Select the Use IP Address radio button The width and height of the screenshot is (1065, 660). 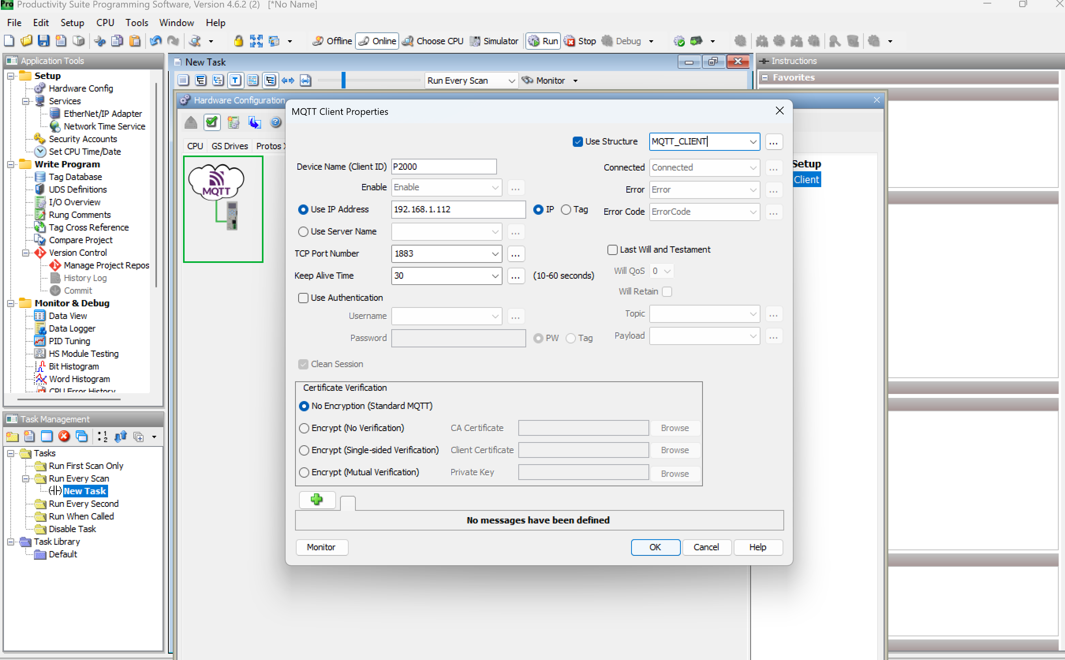coord(303,209)
